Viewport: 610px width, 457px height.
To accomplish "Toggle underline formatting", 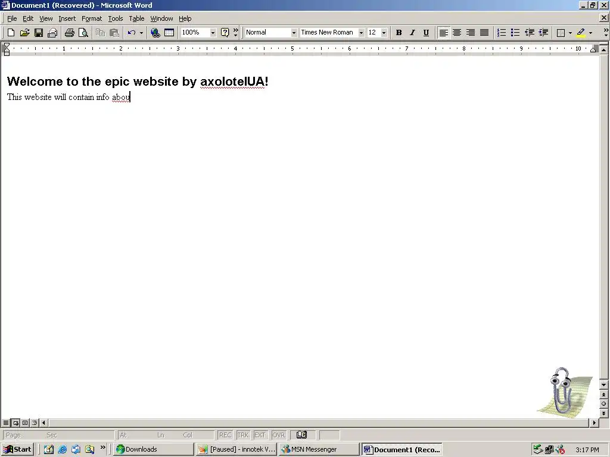I will [x=426, y=33].
